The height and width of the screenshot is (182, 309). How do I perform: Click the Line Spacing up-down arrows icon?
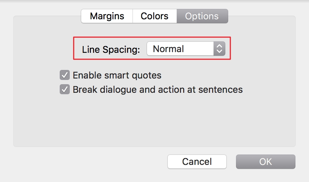click(219, 49)
